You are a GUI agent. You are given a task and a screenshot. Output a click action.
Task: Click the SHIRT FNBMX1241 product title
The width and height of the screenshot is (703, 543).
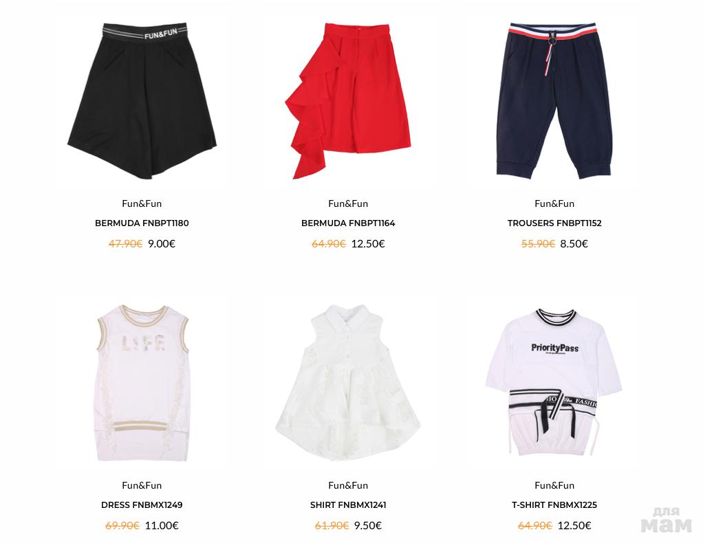(x=348, y=505)
